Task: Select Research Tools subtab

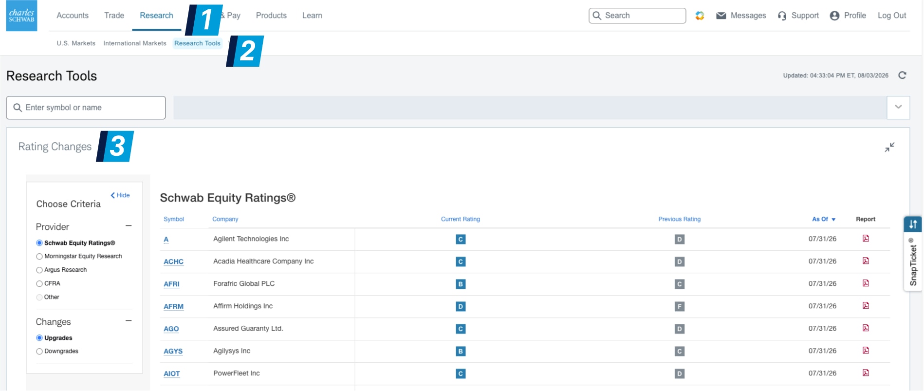Action: [x=197, y=43]
